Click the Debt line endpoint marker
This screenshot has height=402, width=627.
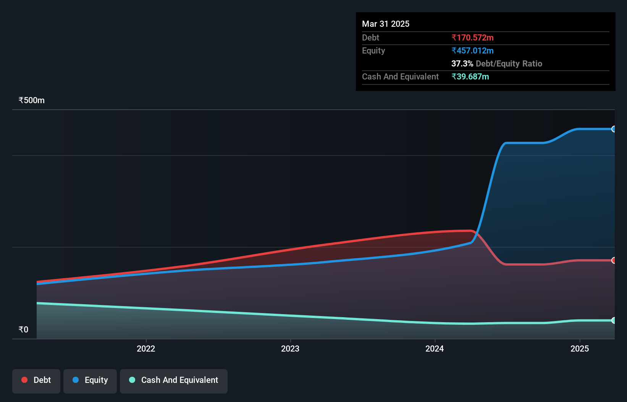(614, 260)
